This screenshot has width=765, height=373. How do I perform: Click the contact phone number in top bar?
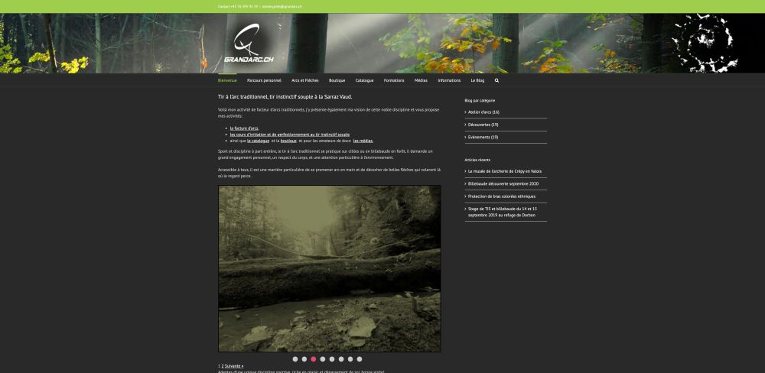click(245, 7)
